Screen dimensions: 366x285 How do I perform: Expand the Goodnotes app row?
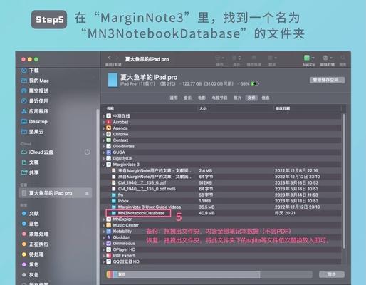103,146
